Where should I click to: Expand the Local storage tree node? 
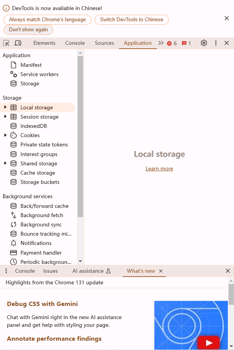point(5,107)
